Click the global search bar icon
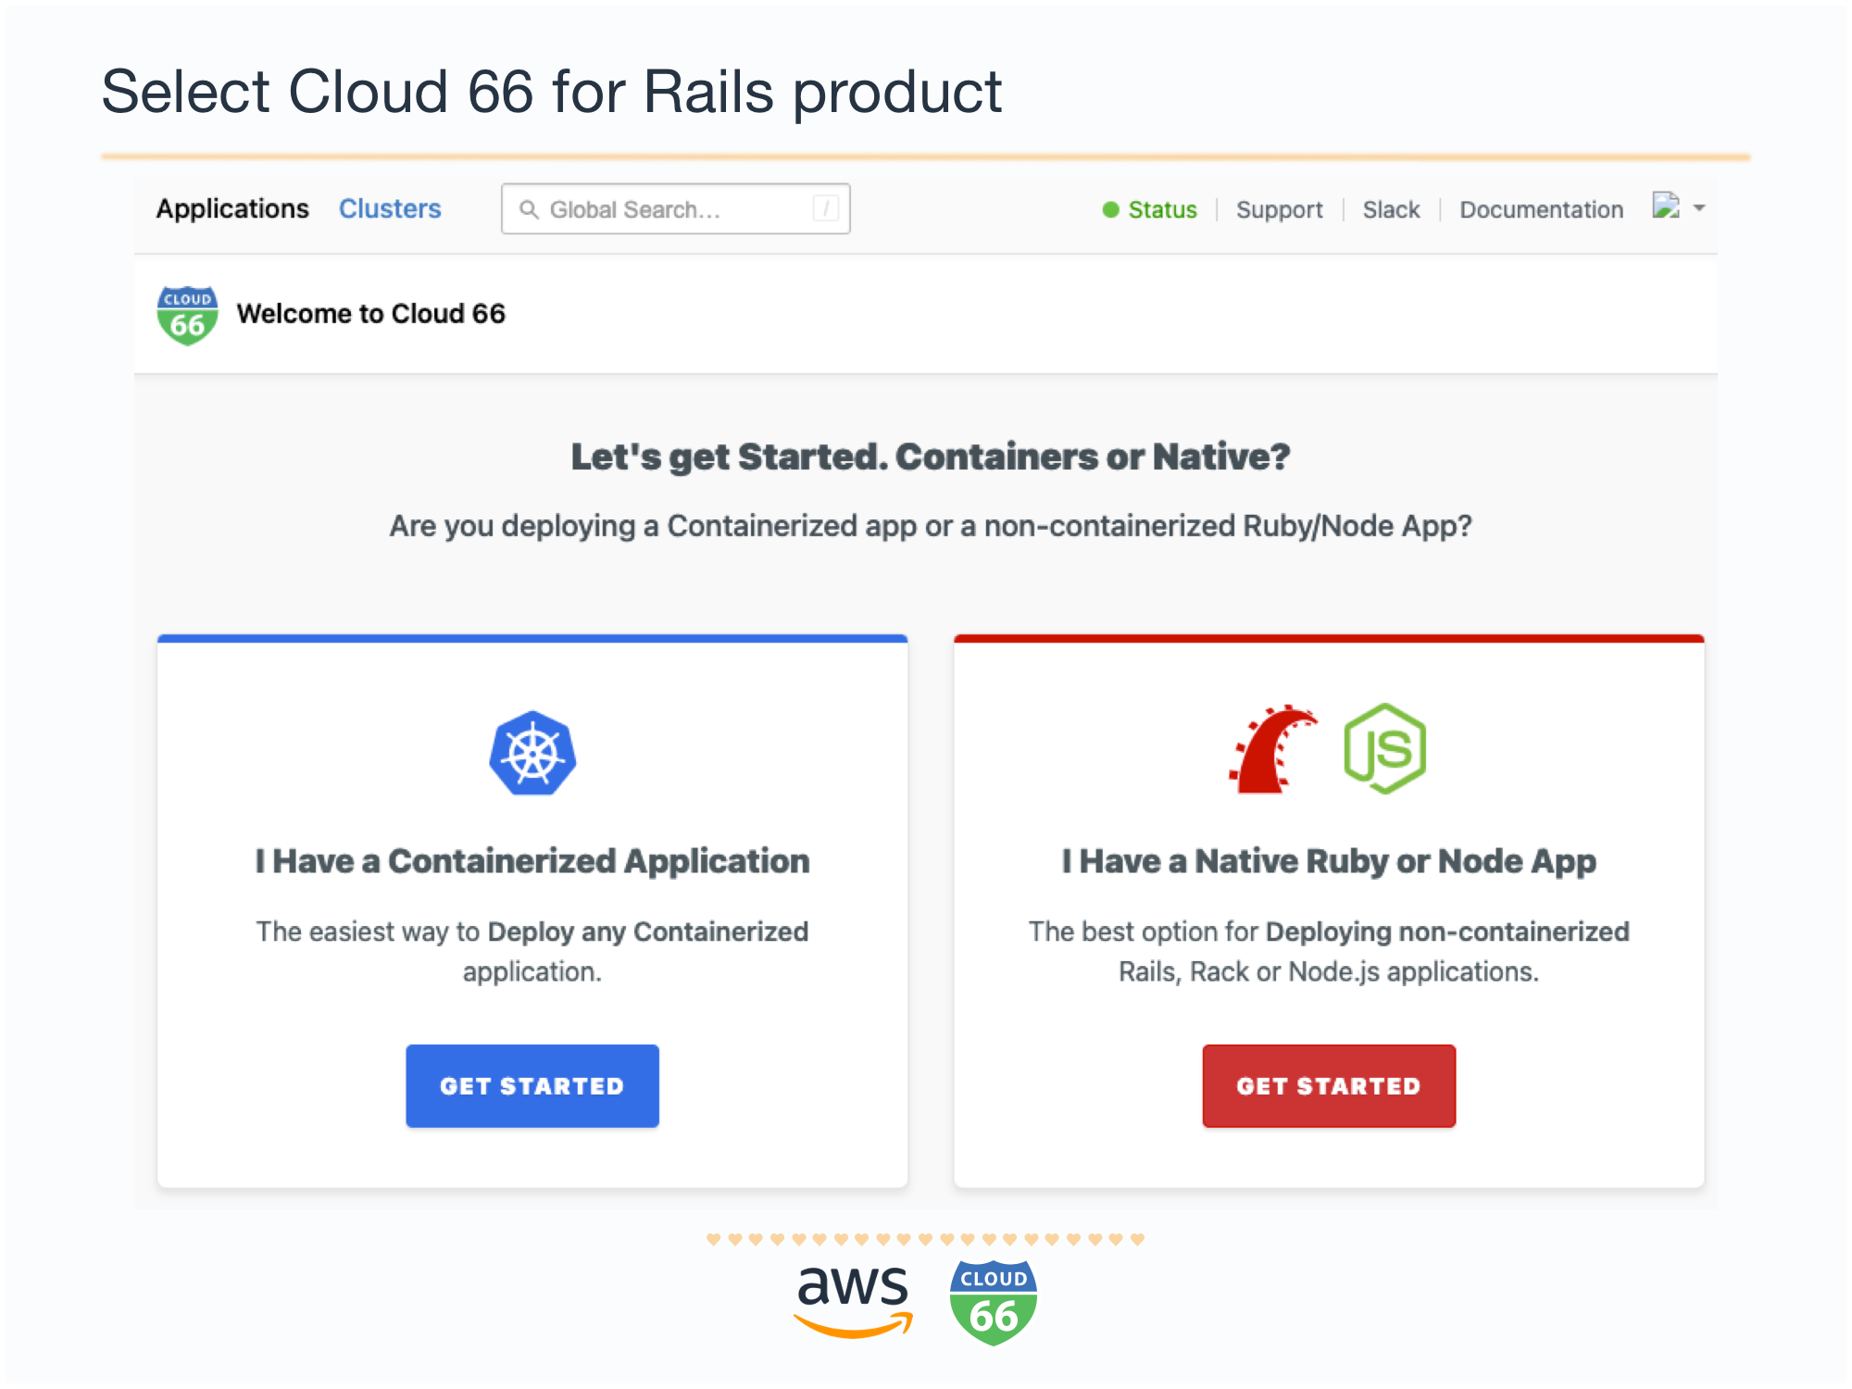Image resolution: width=1852 pixels, height=1389 pixels. tap(527, 207)
